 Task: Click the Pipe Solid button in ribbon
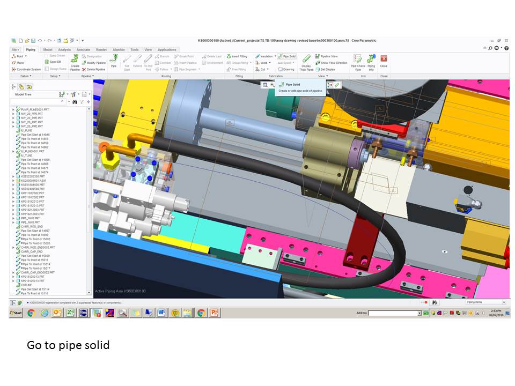(286, 56)
